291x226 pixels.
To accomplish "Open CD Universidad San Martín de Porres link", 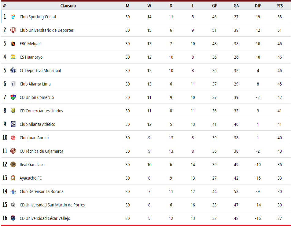I will pyautogui.click(x=52, y=205).
